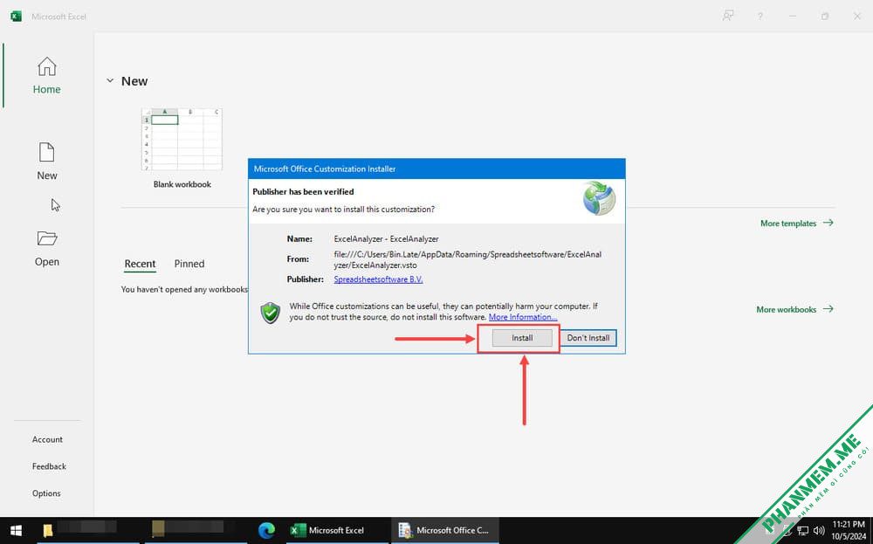
Task: Switch to the Recent tab
Action: coord(140,264)
